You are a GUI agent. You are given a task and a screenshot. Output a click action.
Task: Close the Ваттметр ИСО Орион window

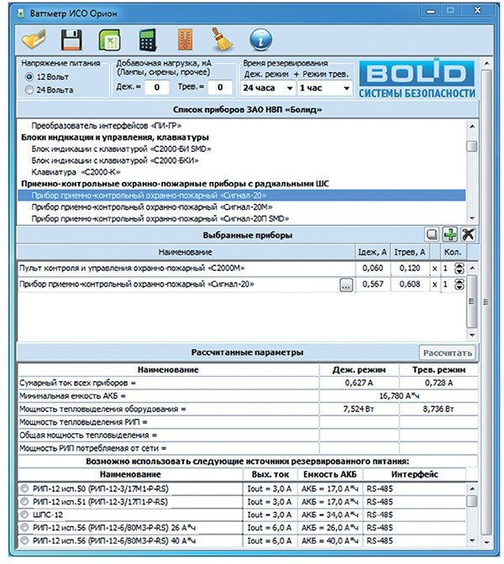478,11
